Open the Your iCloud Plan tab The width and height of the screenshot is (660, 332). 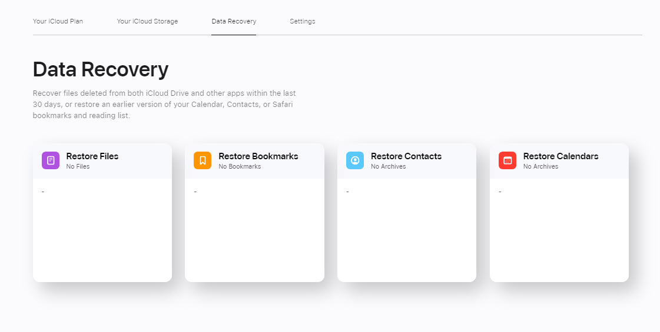(58, 21)
